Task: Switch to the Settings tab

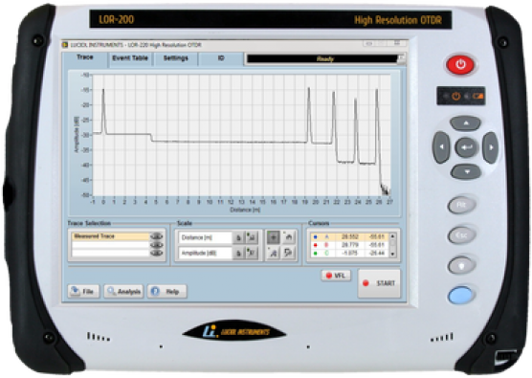Action: (x=175, y=58)
